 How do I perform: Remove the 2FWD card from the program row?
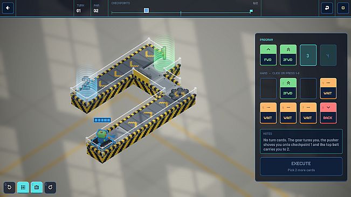[x=288, y=55]
